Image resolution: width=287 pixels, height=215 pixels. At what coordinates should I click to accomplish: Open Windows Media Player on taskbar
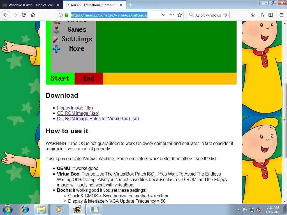coord(59,209)
